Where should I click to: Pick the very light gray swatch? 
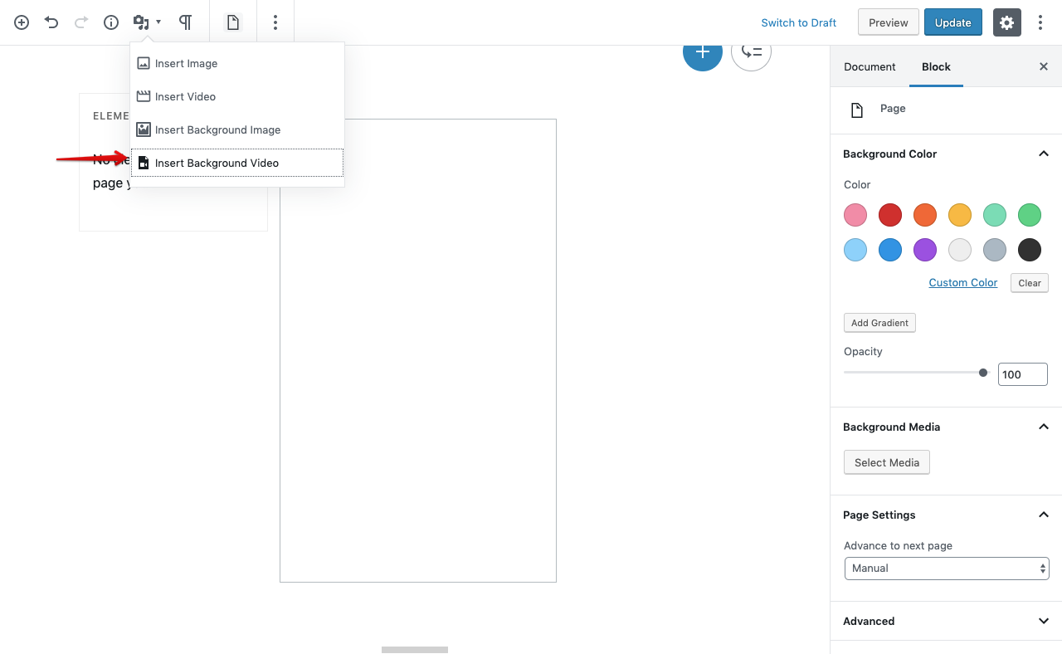[960, 250]
